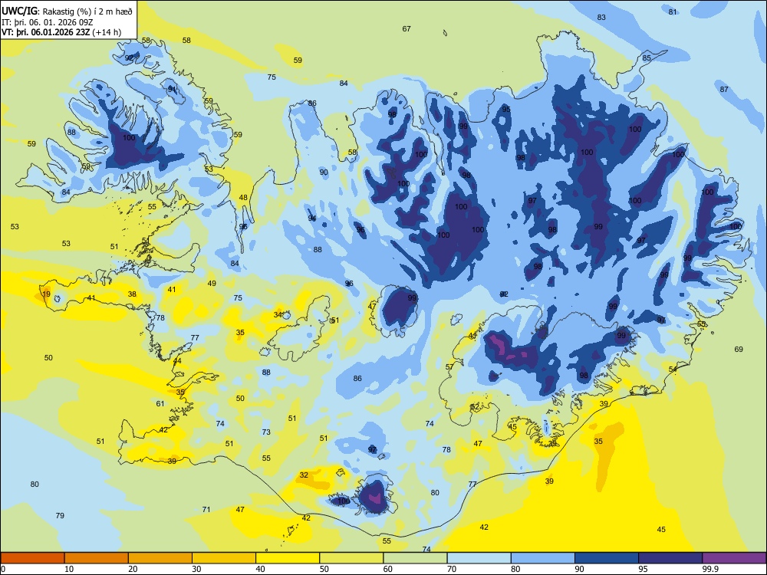Choose the 70–80 pale blue legend swatch

click(x=479, y=558)
